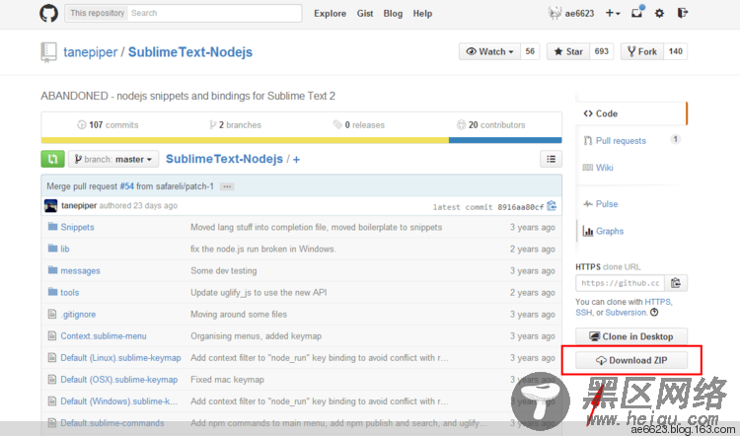Viewport: 740px width, 436px height.
Task: Open account settings gear icon
Action: pyautogui.click(x=659, y=13)
